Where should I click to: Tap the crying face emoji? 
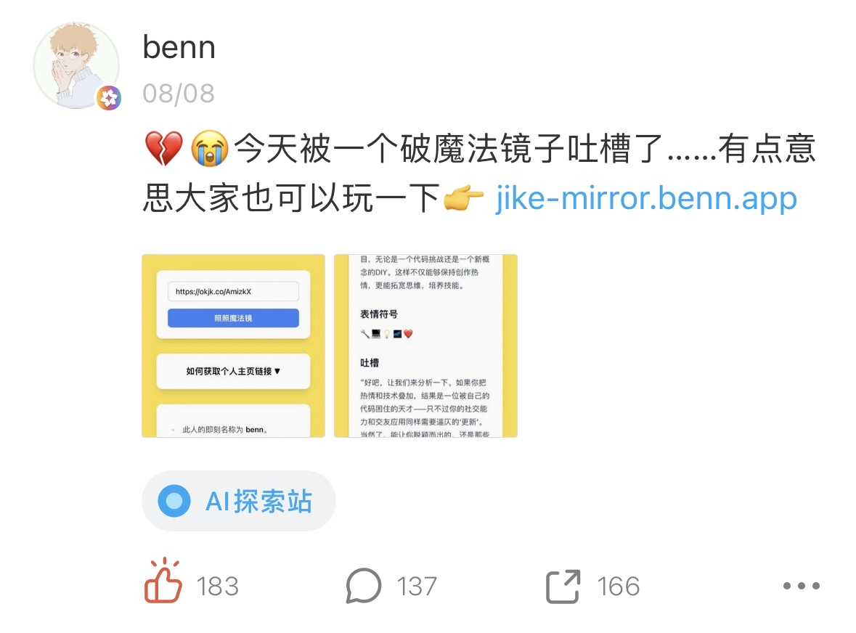tap(210, 148)
